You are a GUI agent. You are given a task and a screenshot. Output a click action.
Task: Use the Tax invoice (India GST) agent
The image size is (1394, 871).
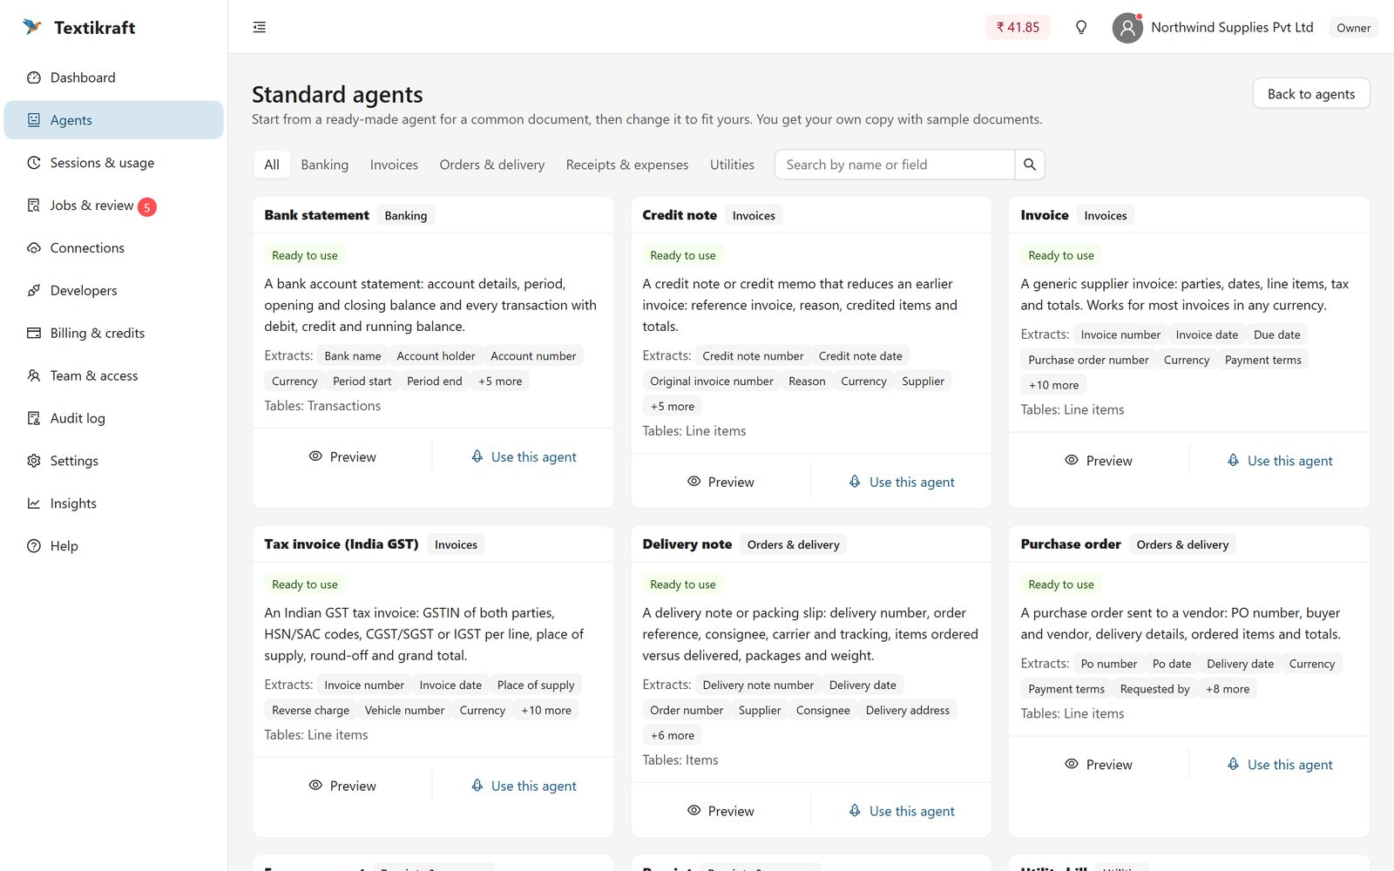(524, 786)
